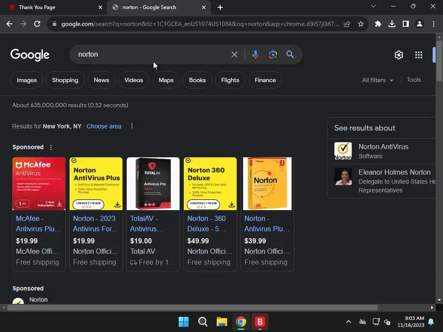The height and width of the screenshot is (332, 443).
Task: Show hidden system tray icons
Action: 349,322
